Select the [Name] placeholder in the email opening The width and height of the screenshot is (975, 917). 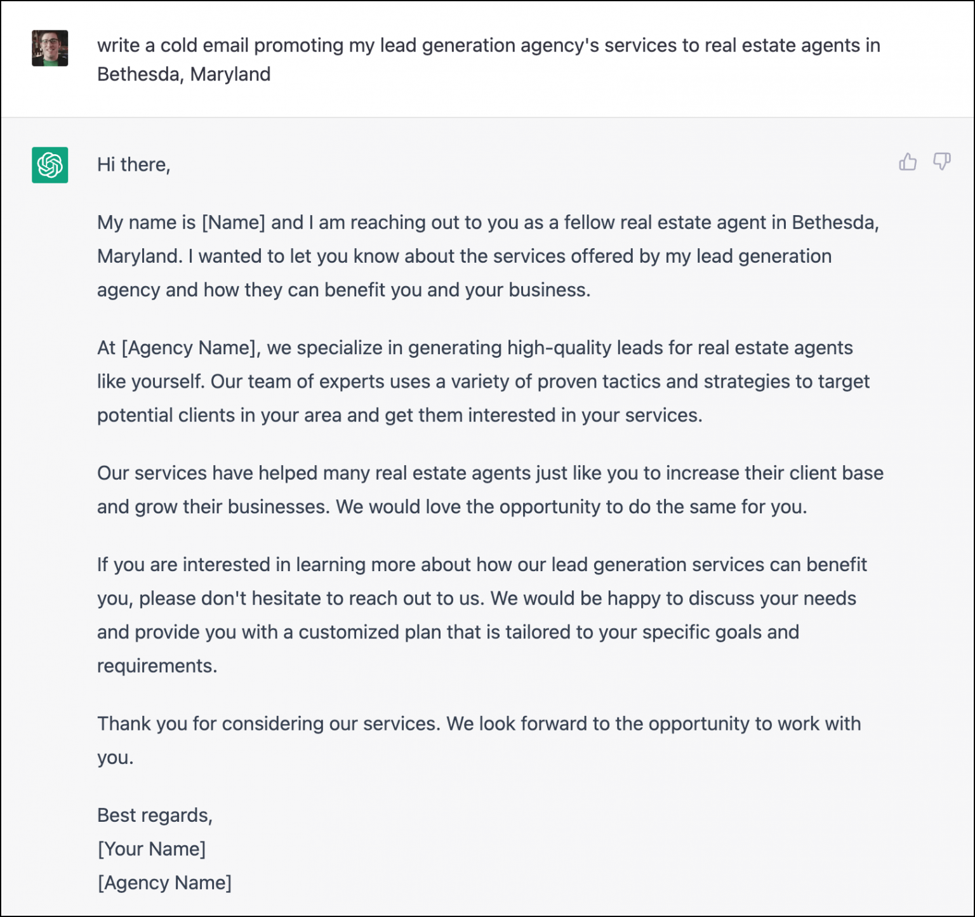coord(234,222)
